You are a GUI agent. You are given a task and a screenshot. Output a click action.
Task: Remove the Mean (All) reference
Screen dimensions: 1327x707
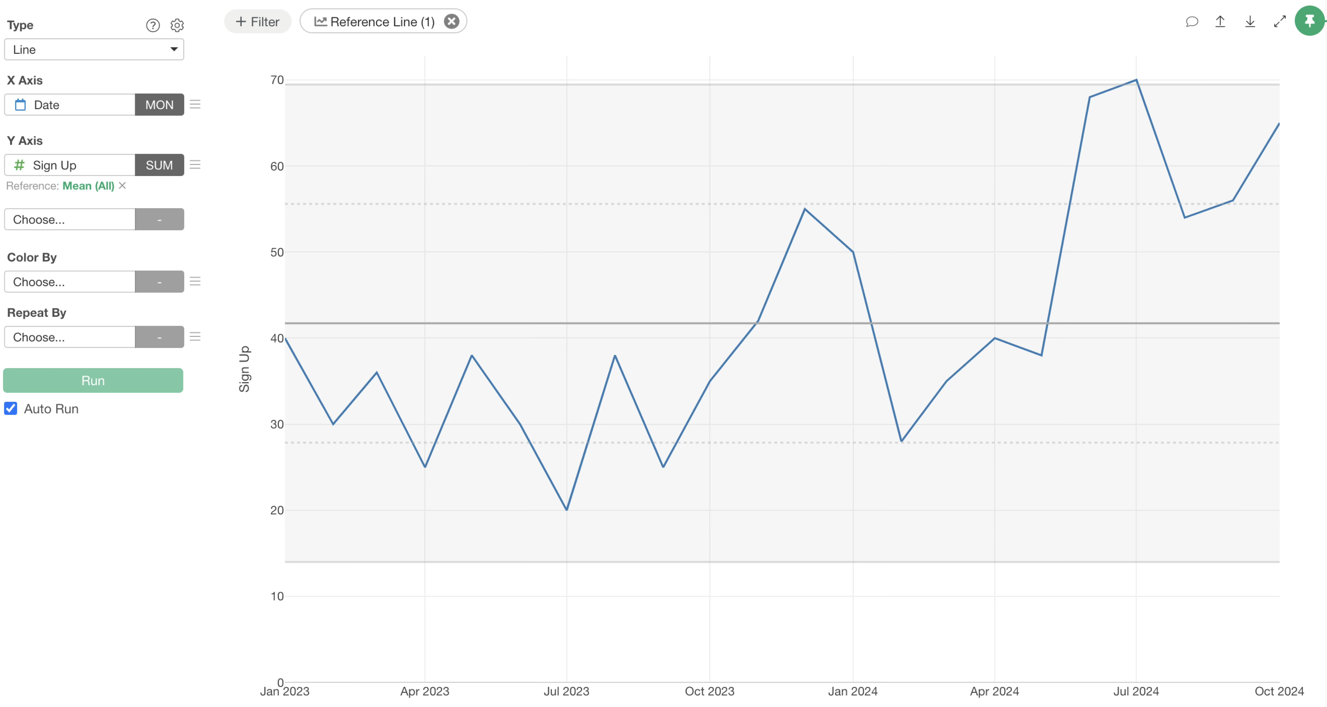click(x=122, y=186)
